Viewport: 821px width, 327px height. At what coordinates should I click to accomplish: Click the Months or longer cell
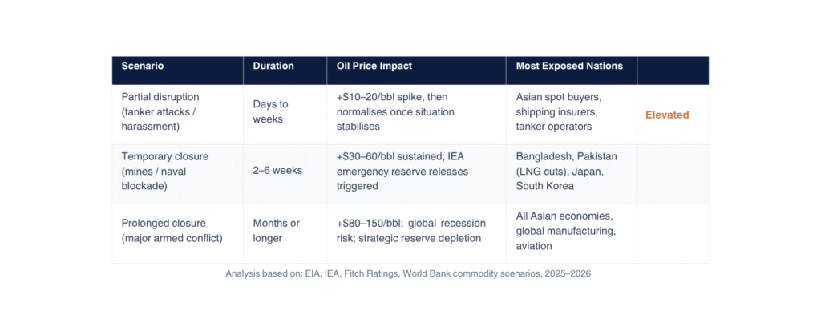click(277, 230)
